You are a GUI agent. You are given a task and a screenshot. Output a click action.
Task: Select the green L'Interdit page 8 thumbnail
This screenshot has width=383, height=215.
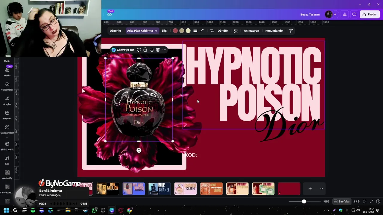263,189
